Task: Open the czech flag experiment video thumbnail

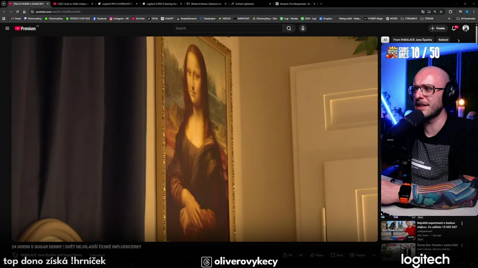Action: coord(398,230)
